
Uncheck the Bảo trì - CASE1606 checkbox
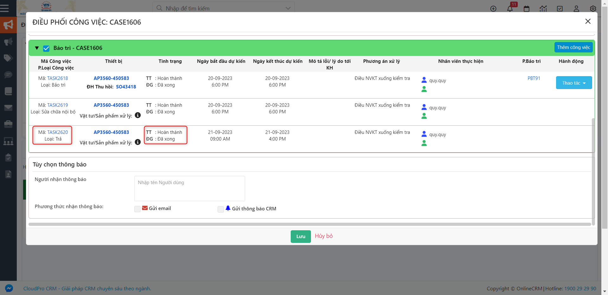[46, 48]
